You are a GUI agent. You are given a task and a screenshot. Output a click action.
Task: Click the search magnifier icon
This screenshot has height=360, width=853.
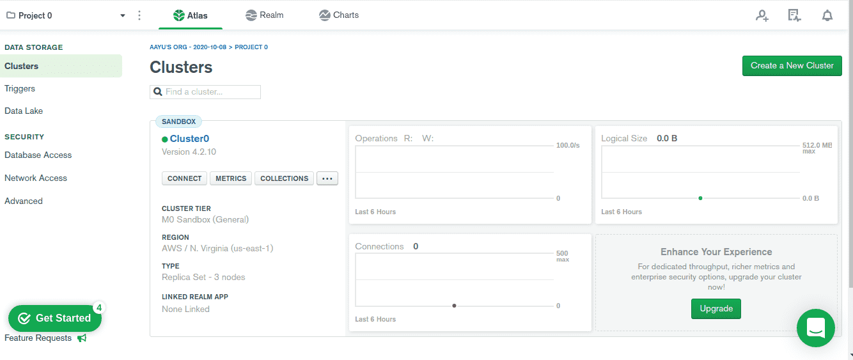point(158,92)
